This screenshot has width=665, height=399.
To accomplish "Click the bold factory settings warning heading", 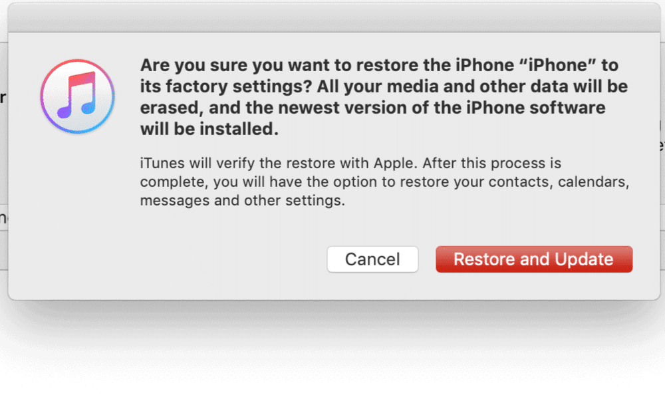I will pyautogui.click(x=384, y=97).
